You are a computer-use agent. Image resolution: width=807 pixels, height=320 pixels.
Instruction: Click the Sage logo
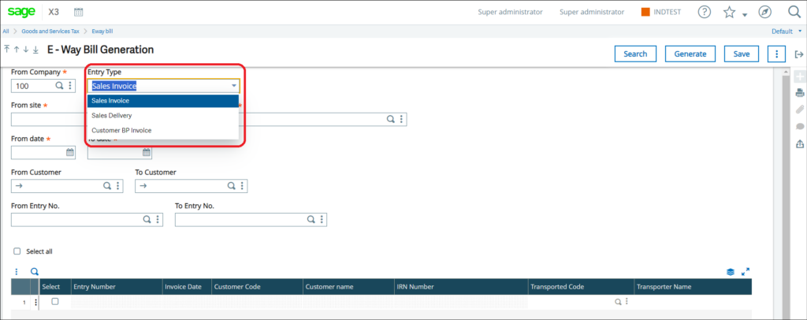[21, 11]
